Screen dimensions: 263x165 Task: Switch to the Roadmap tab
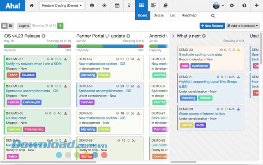click(x=189, y=16)
